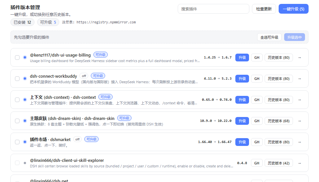Click the dash icon on dsh-dream-skin row

pos(299,121)
